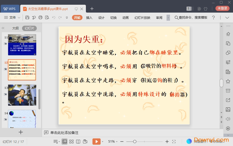Open the 51% zoom level dropdown
This screenshot has height=146, width=233.
113,142
